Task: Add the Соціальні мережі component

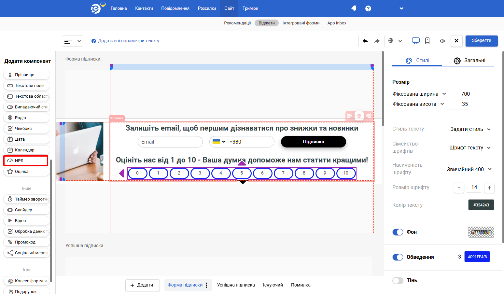Action: tap(27, 253)
